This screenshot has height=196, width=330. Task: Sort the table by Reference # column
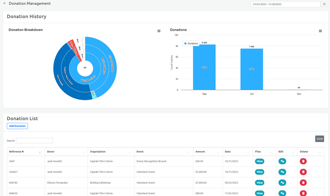coord(26,152)
